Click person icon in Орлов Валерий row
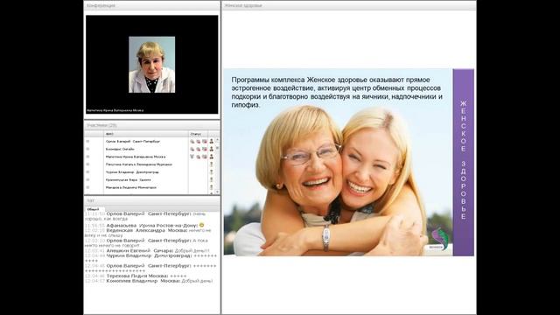 click(212, 142)
